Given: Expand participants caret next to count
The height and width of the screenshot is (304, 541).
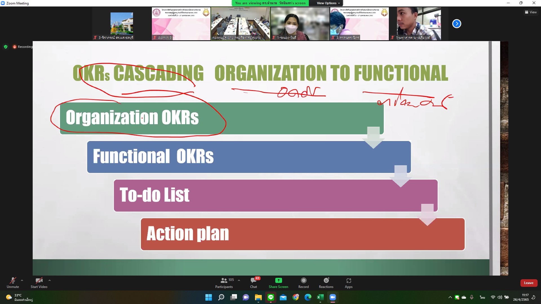Looking at the screenshot, I should coord(239,280).
